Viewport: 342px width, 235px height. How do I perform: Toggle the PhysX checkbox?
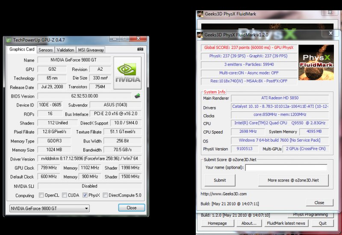85,195
